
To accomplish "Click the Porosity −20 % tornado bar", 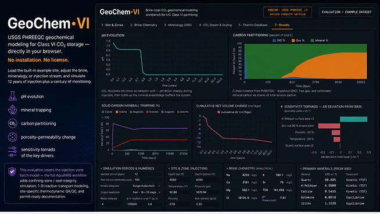I will (336, 133).
